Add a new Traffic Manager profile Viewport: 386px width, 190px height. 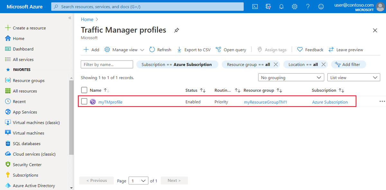pos(91,50)
